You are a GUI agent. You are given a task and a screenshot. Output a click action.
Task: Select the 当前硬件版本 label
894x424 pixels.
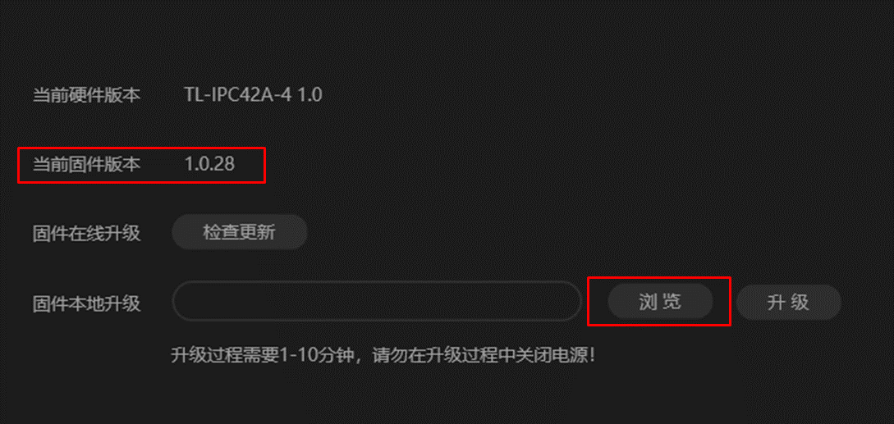point(87,95)
